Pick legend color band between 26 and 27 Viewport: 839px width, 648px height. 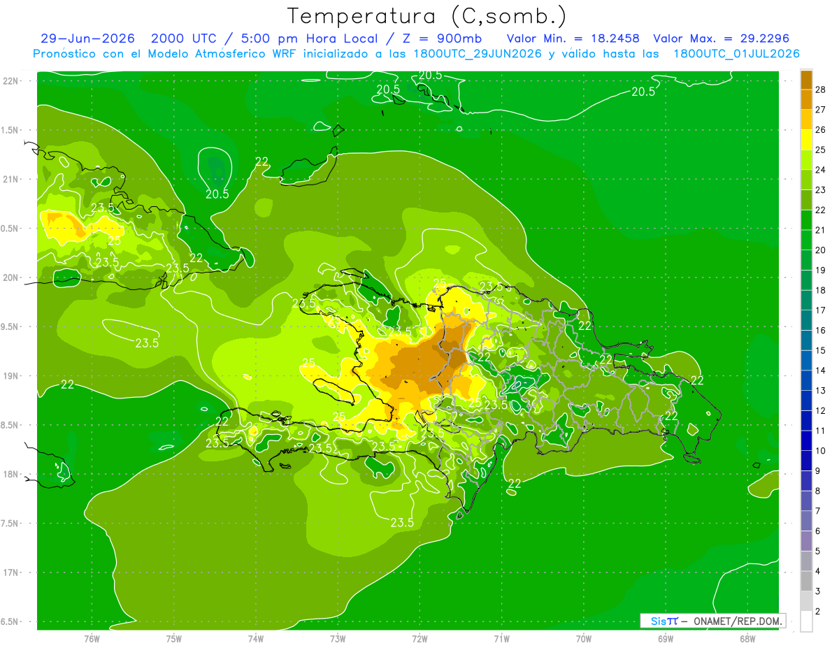click(x=806, y=120)
